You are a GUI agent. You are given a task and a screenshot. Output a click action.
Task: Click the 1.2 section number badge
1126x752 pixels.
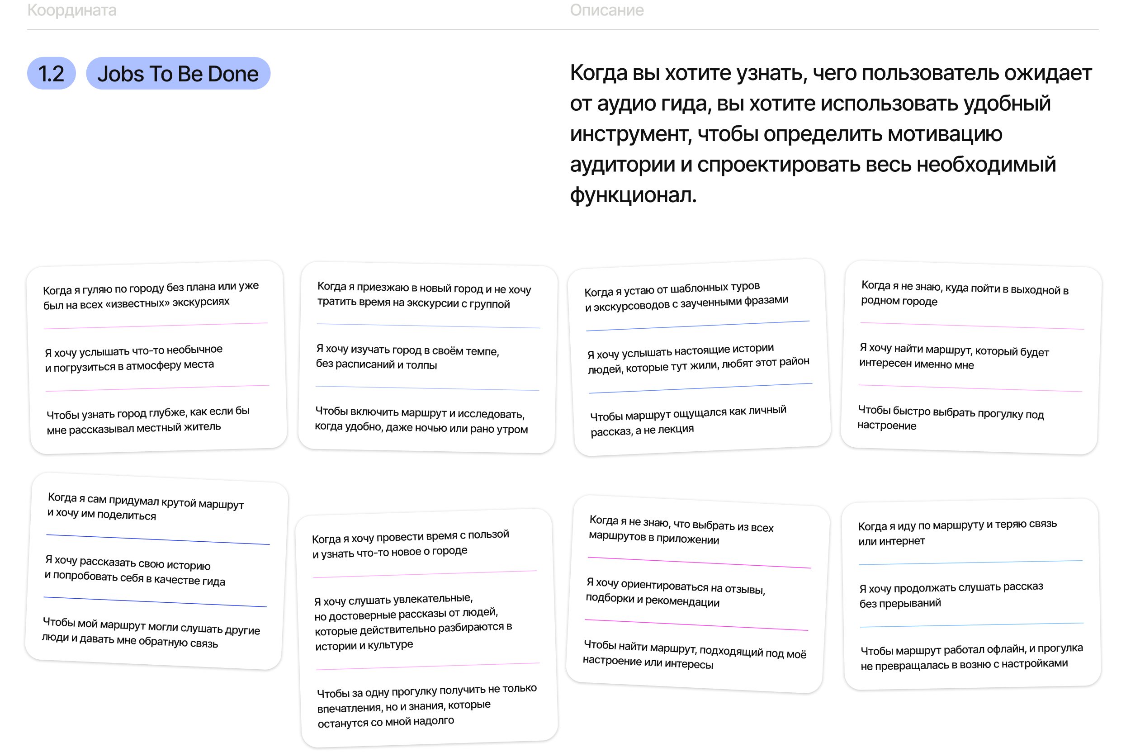(51, 73)
